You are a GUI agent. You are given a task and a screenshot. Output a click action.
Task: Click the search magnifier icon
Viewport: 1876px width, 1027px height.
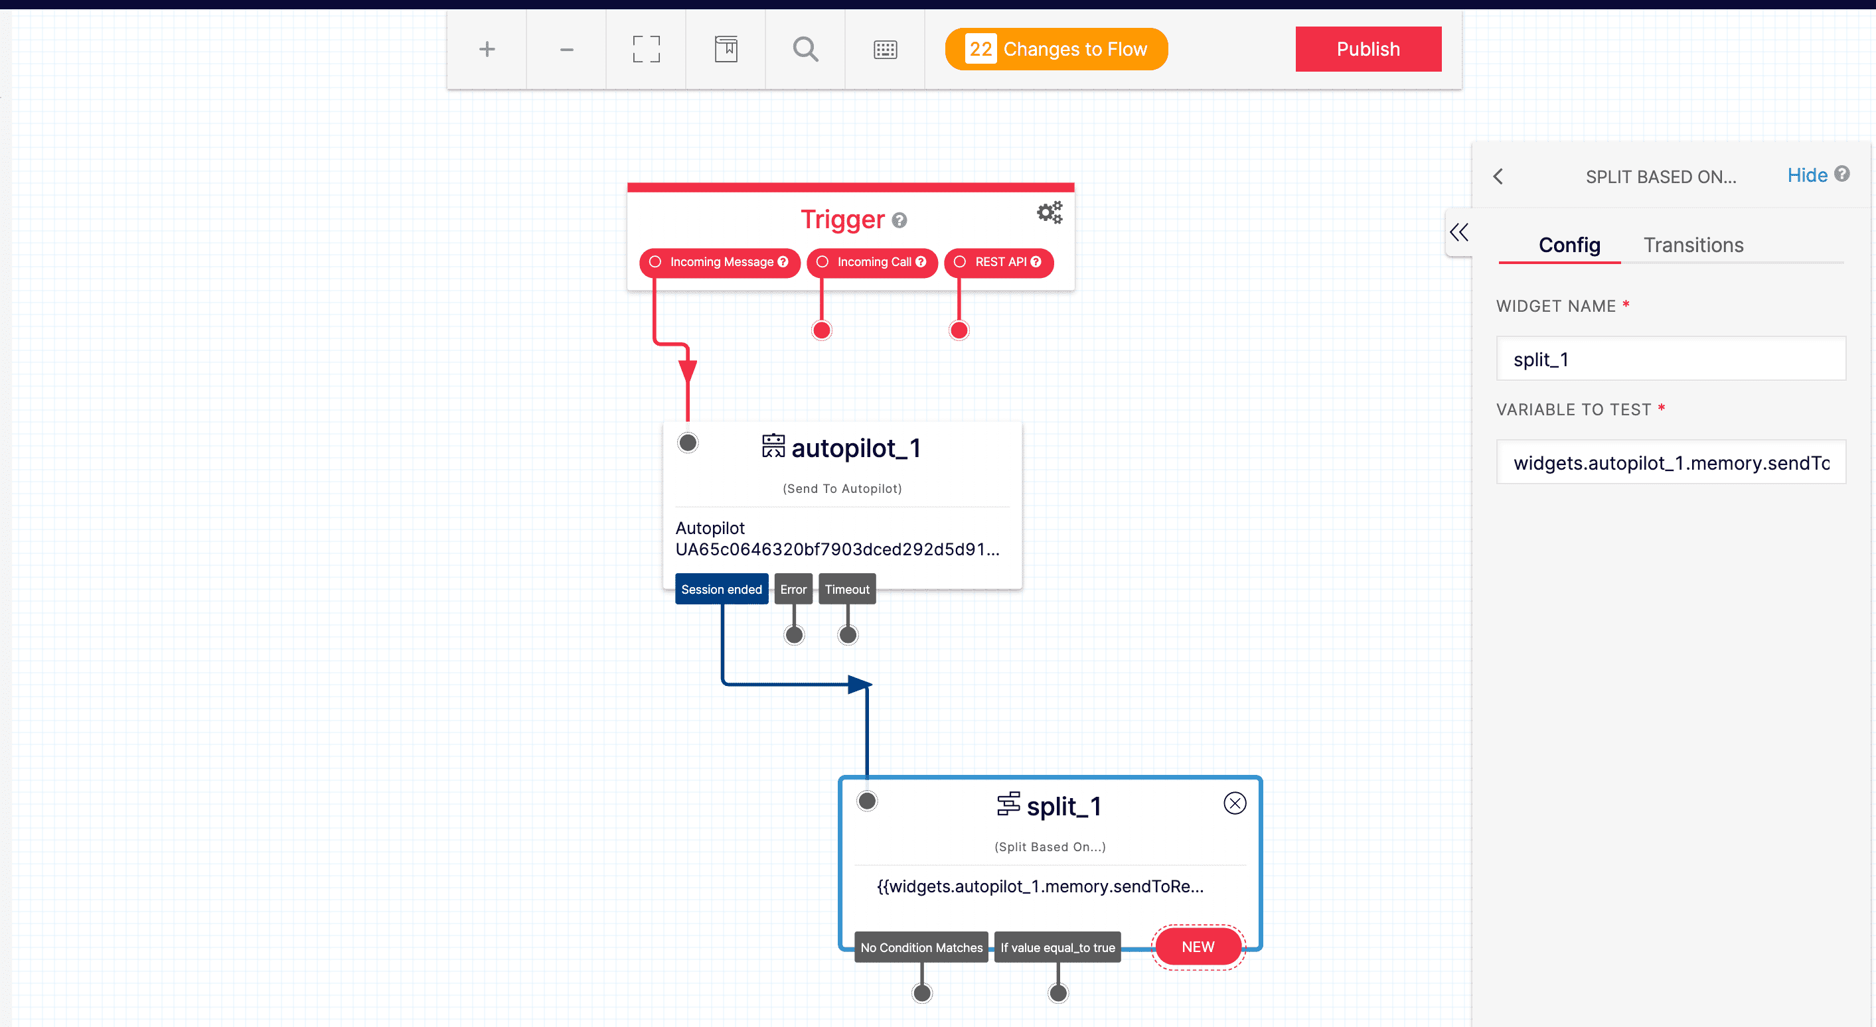point(805,50)
